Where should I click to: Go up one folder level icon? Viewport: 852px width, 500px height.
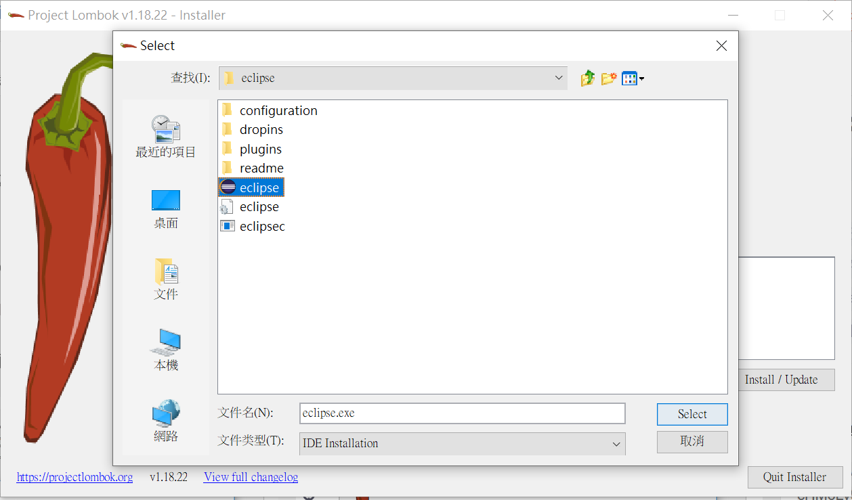coord(587,78)
